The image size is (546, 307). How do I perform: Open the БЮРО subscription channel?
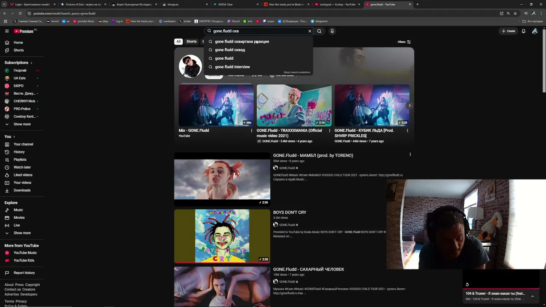[x=21, y=86]
